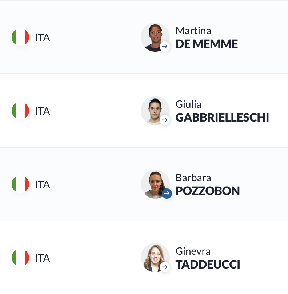288x294 pixels.
Task: Open the GABBRIELLESCHI surname link
Action: [x=222, y=118]
